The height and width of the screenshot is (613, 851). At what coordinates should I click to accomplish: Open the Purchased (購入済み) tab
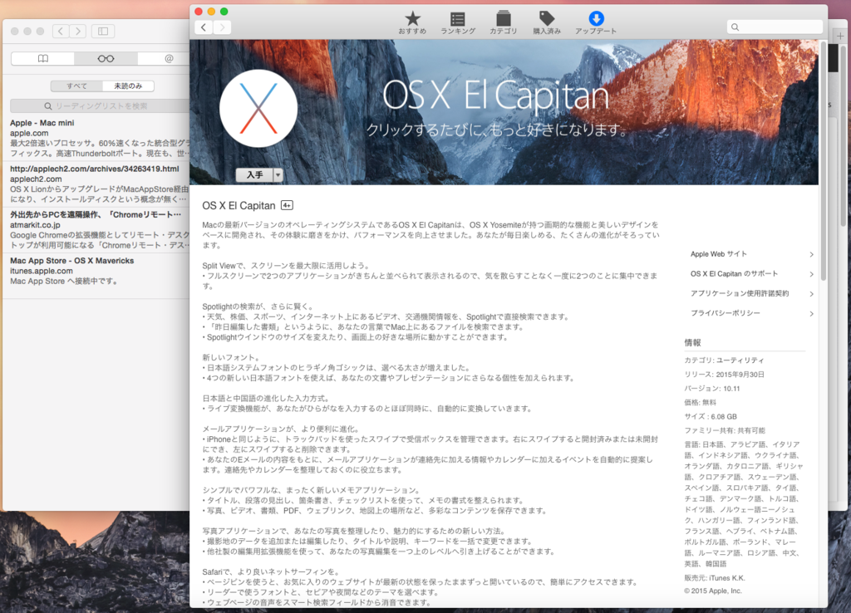coord(547,22)
